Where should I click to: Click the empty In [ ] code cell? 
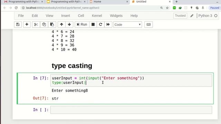[x=131, y=110]
